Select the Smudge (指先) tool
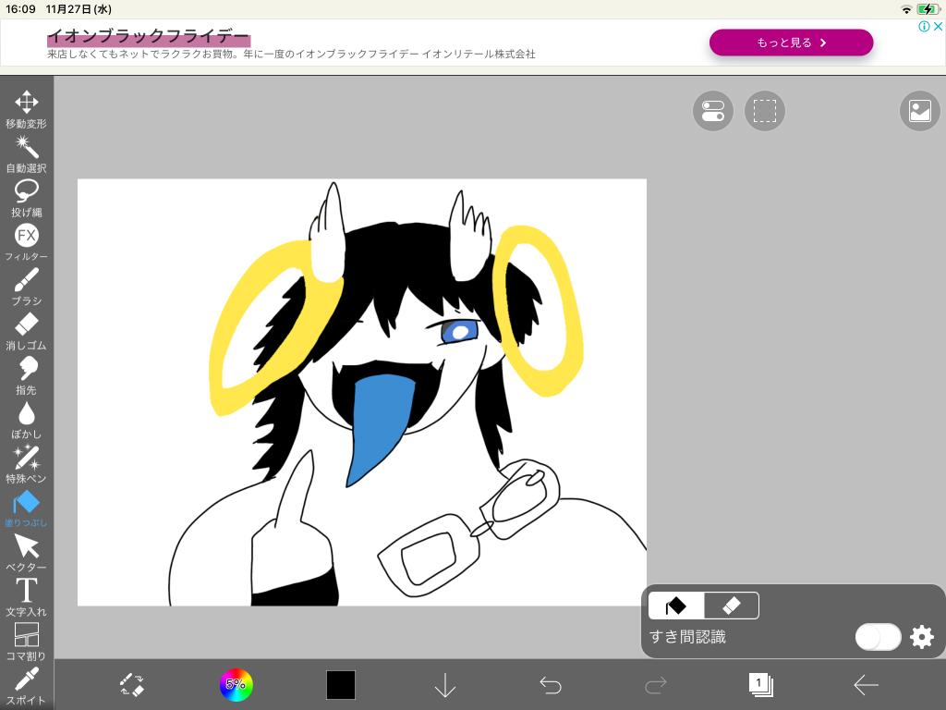 click(x=26, y=373)
